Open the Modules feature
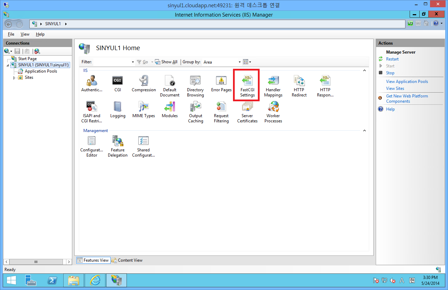The width and height of the screenshot is (448, 290). (x=170, y=110)
